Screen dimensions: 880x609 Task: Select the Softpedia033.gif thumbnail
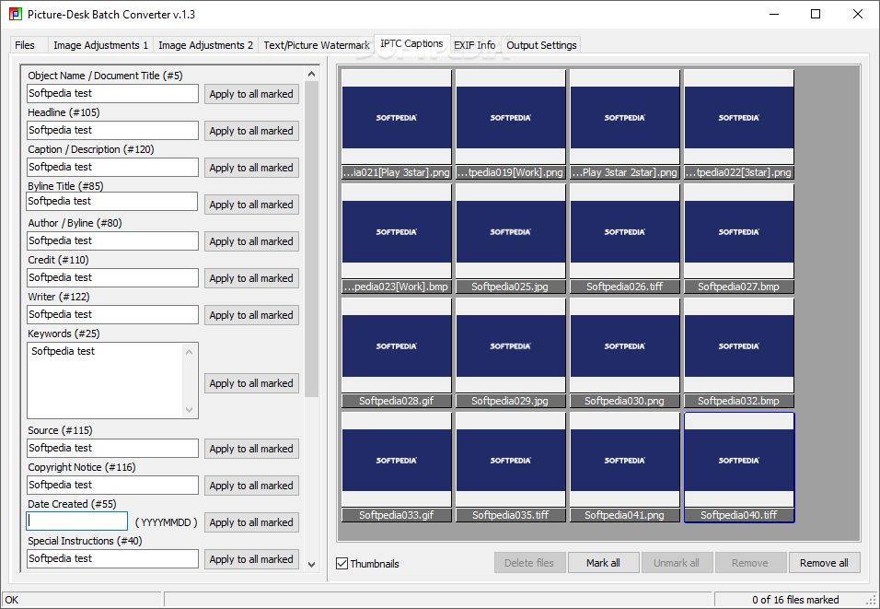397,467
